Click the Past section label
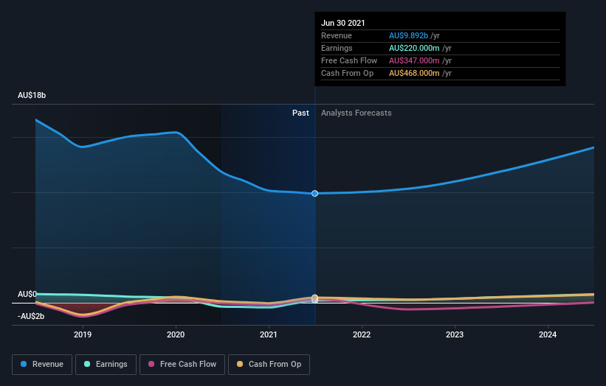This screenshot has height=386, width=606. (x=300, y=113)
